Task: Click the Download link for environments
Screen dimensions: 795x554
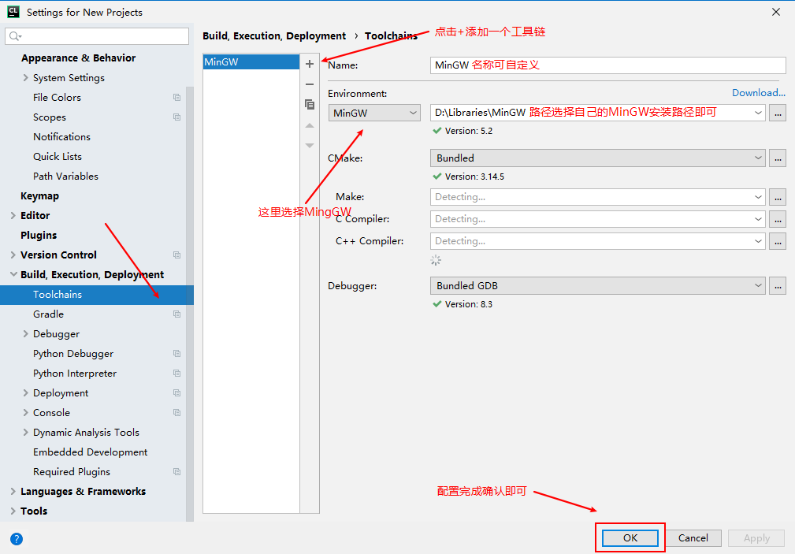Action: tap(758, 92)
